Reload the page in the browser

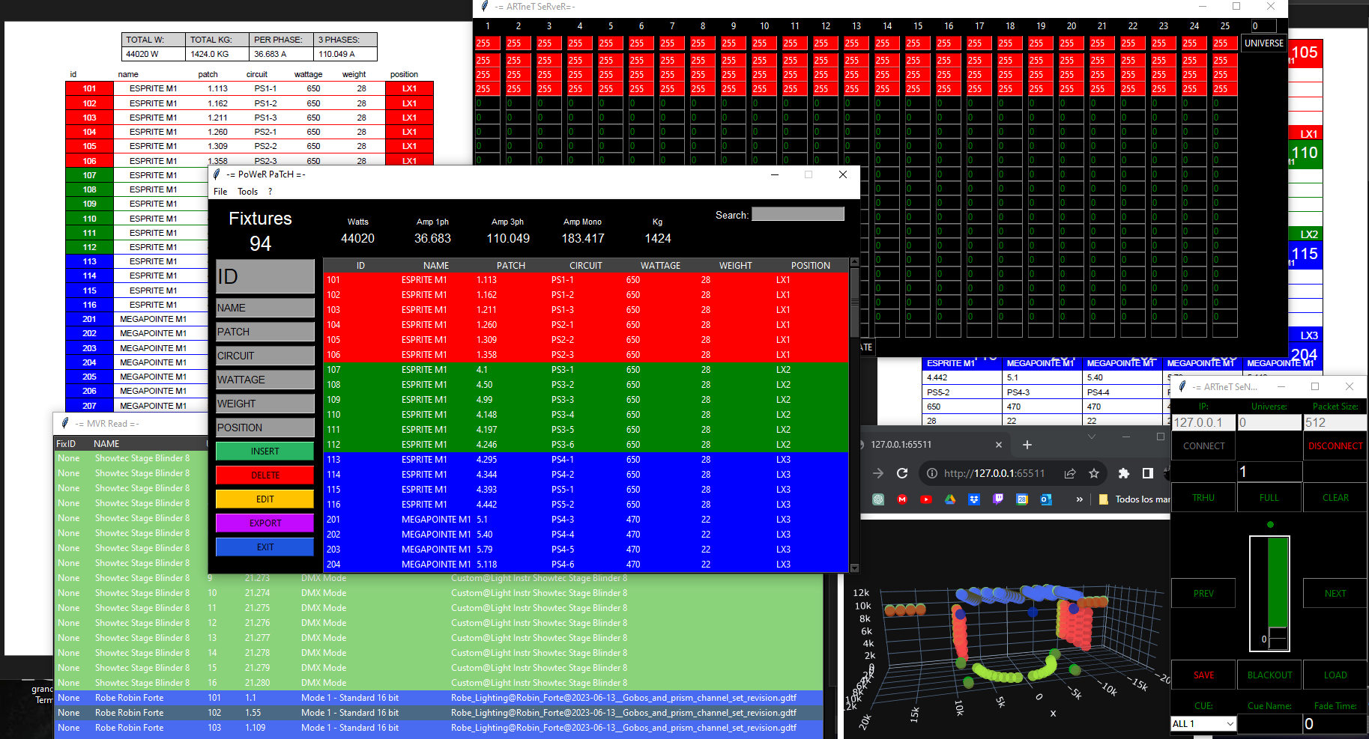[x=902, y=473]
